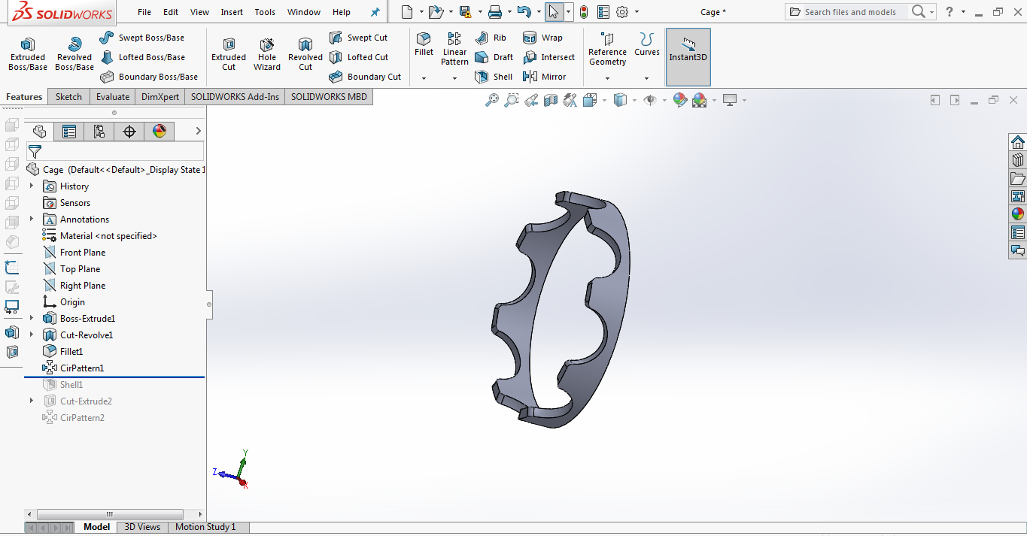Click the Intersect tool
1027x536 pixels.
[548, 57]
